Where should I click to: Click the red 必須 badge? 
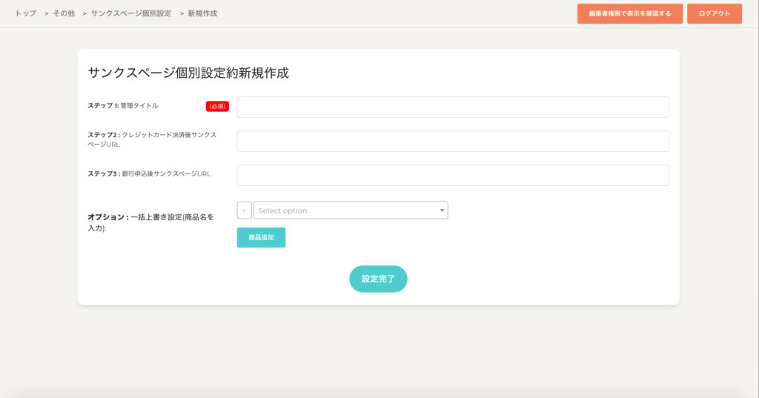[x=217, y=106]
